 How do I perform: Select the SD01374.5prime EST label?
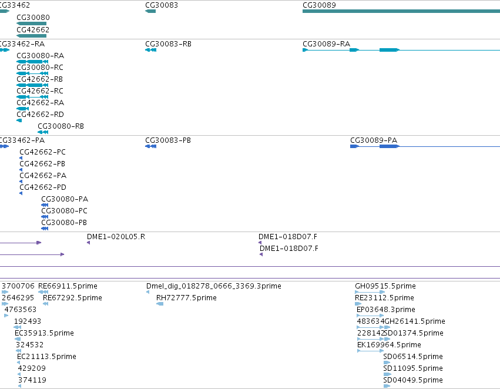coord(414,333)
